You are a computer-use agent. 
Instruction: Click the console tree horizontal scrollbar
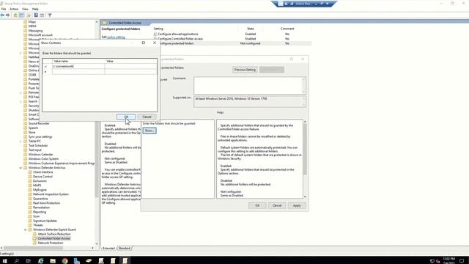point(47,248)
